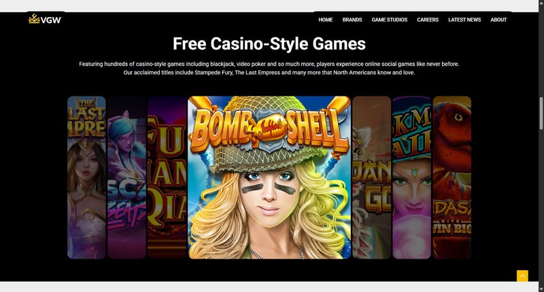
Task: Click the VGW crown logo
Action: point(45,19)
